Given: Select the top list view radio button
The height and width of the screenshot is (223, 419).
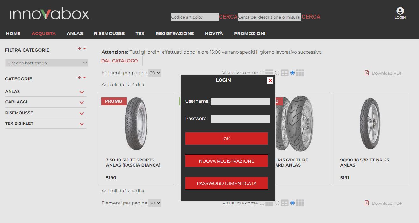Looking at the screenshot, I should pos(262,73).
